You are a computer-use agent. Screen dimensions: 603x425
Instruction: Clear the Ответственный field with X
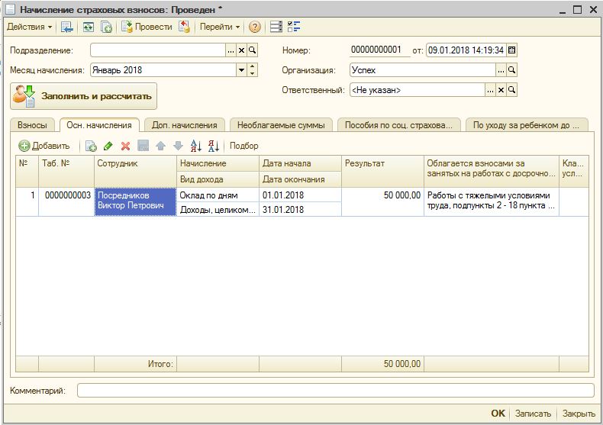(x=501, y=90)
